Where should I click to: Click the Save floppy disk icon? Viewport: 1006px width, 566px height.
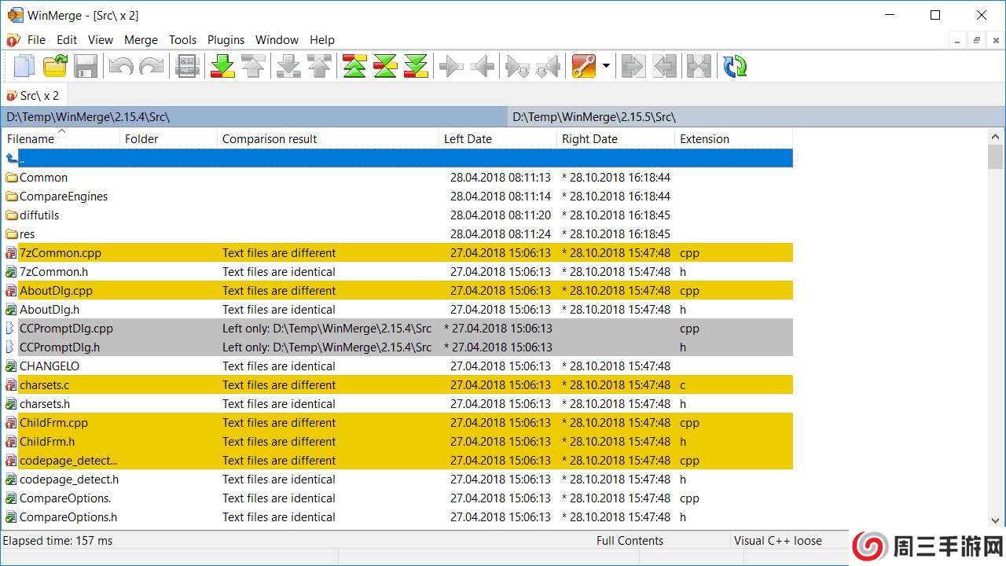coord(85,66)
